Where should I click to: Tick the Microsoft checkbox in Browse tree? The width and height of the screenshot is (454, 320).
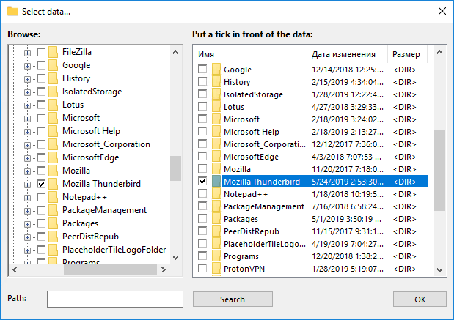pos(41,118)
